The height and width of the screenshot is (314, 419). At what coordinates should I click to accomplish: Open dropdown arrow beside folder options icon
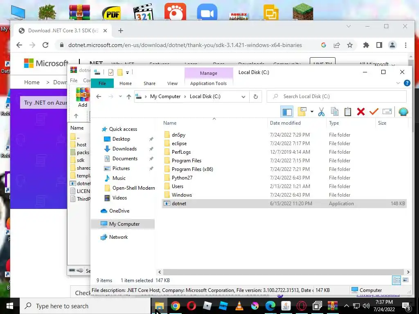pos(312,112)
